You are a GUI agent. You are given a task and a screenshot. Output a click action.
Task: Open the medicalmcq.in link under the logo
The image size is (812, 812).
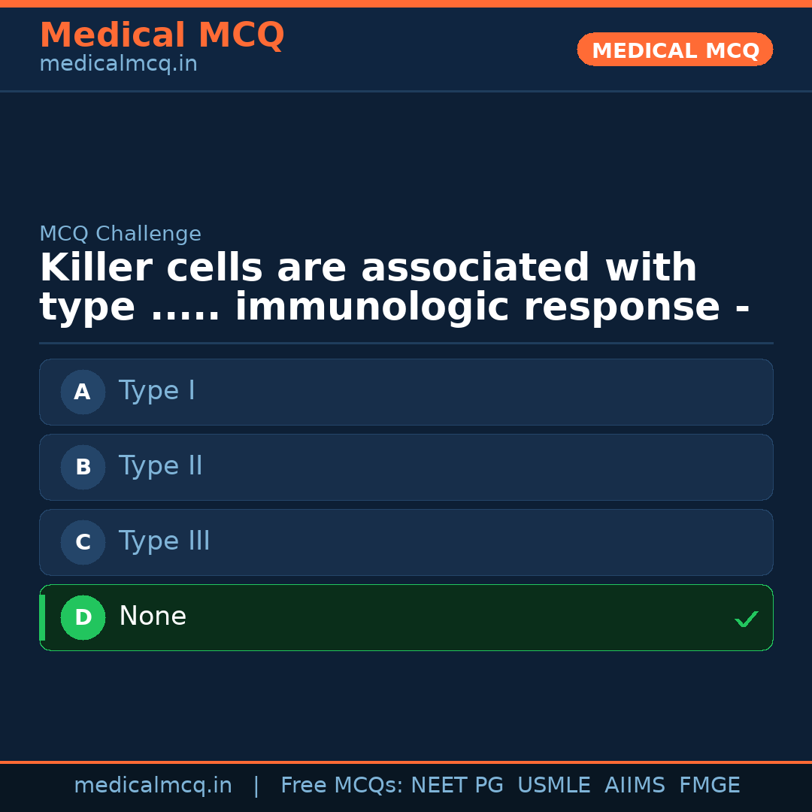118,63
